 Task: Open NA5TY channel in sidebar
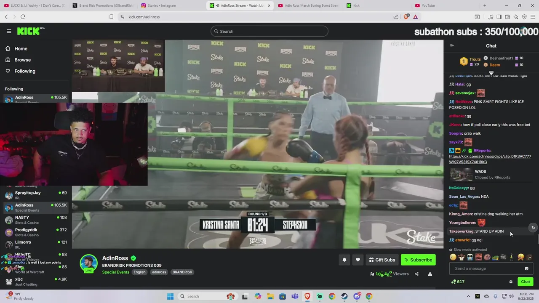coord(36,220)
